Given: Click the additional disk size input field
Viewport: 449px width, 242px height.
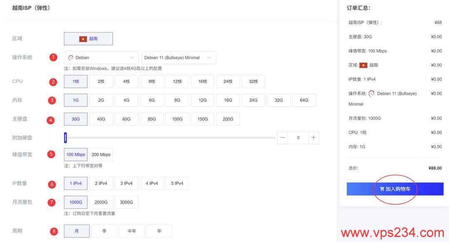Looking at the screenshot, I should click(298, 138).
